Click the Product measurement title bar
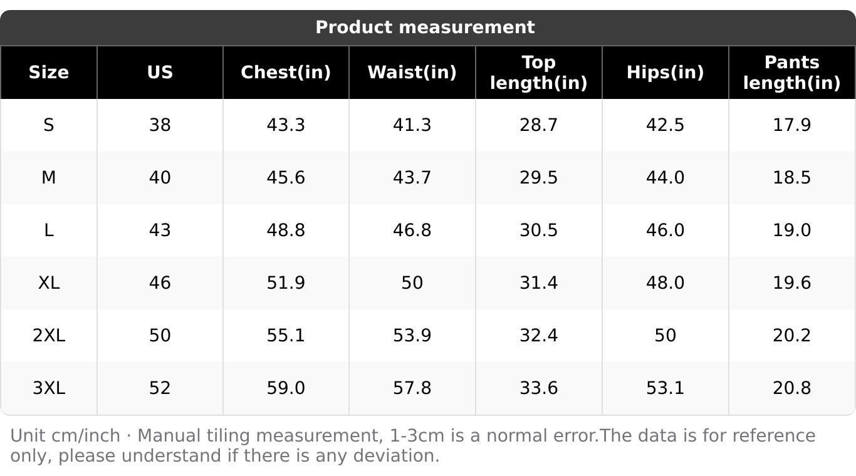This screenshot has width=856, height=476. point(425,28)
